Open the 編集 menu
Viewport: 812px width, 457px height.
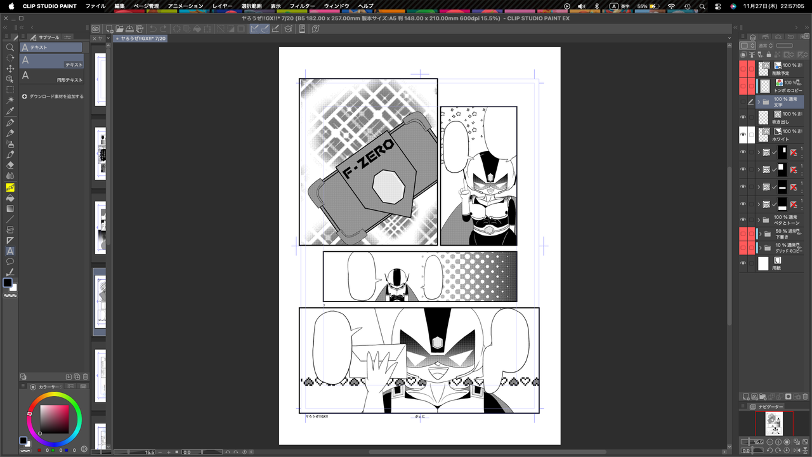pos(120,6)
